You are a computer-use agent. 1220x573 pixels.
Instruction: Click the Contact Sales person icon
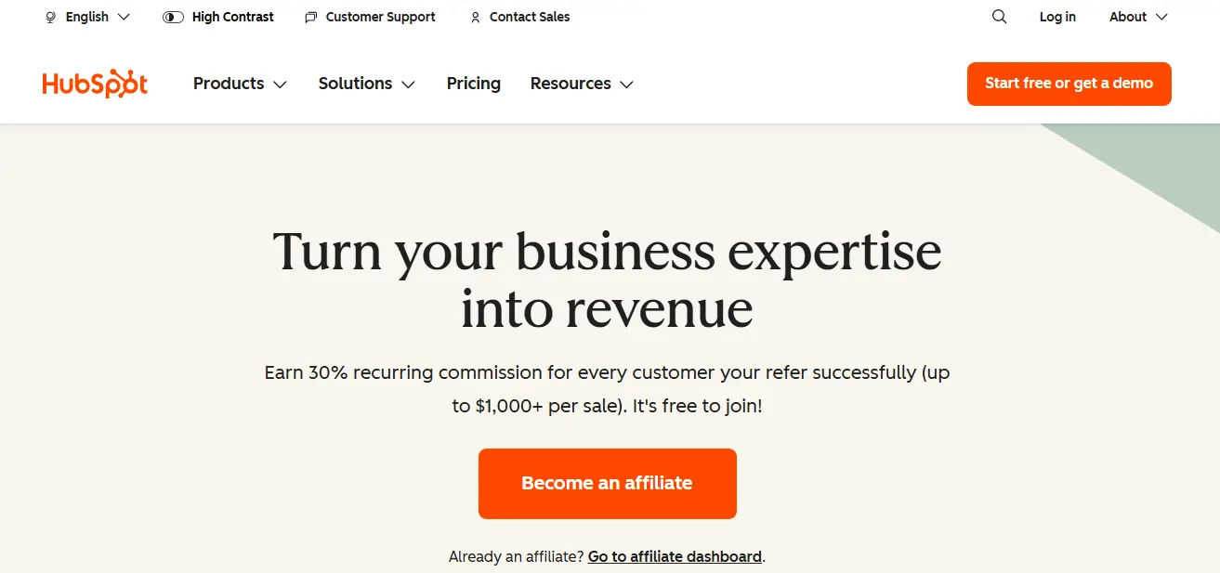(x=475, y=18)
